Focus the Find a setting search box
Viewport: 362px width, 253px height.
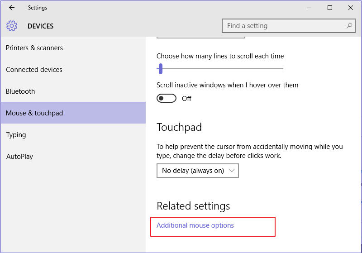283,26
